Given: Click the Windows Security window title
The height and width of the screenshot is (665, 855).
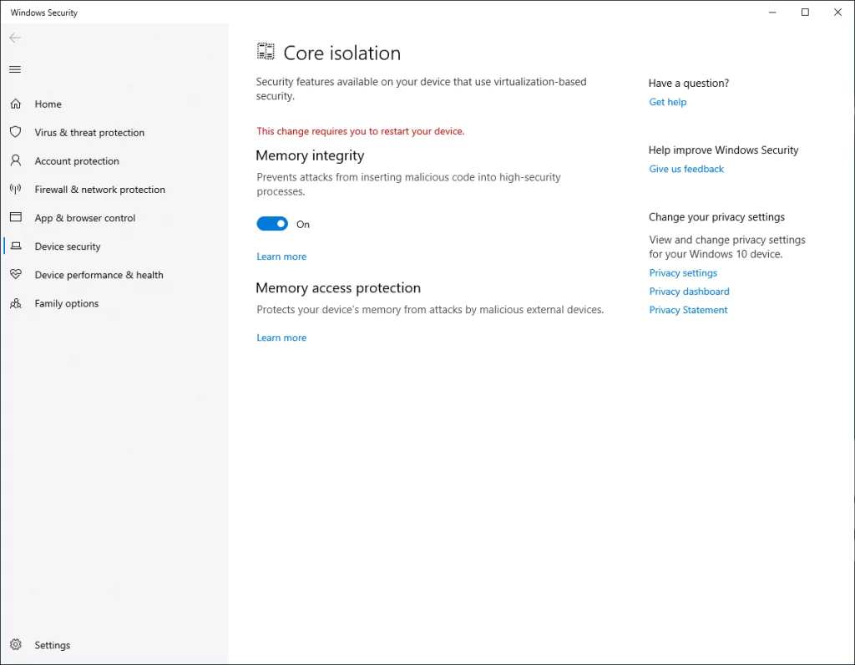Looking at the screenshot, I should (44, 13).
